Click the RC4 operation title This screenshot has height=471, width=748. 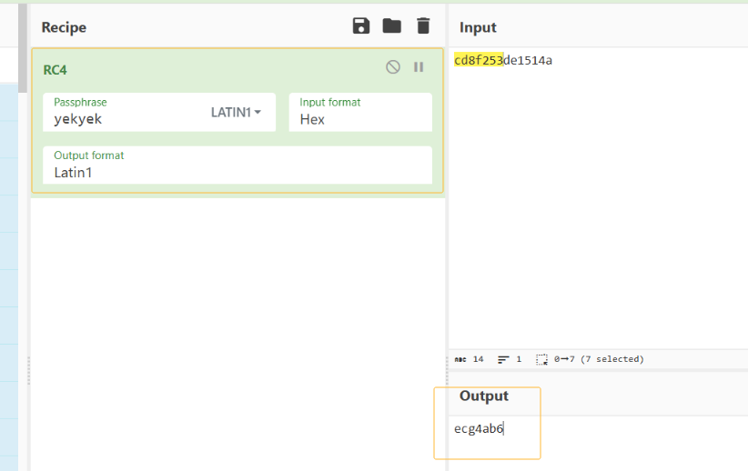56,69
